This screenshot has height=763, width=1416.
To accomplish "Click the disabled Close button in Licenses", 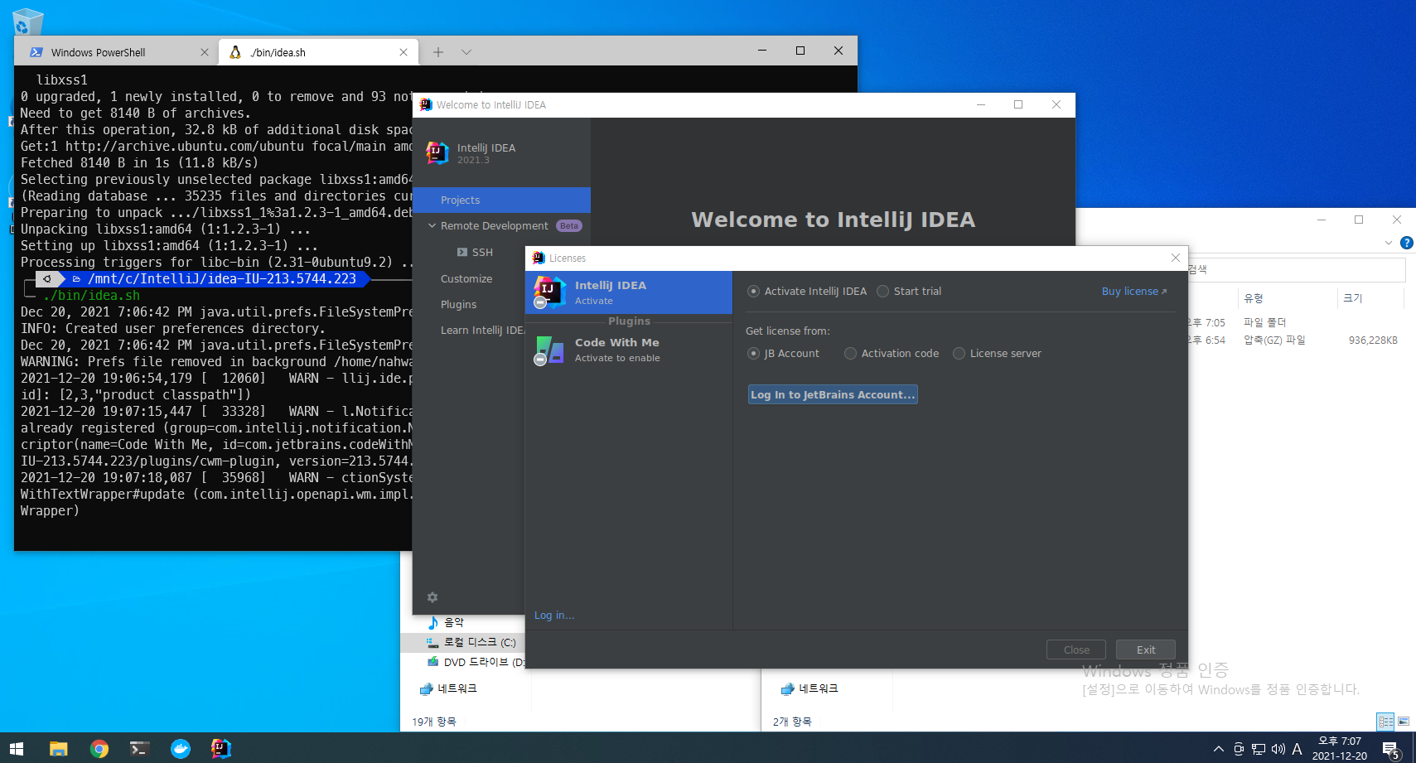I will point(1076,650).
